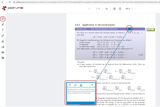Select the insert image tool
This screenshot has height=107, width=160.
click(x=3, y=52)
